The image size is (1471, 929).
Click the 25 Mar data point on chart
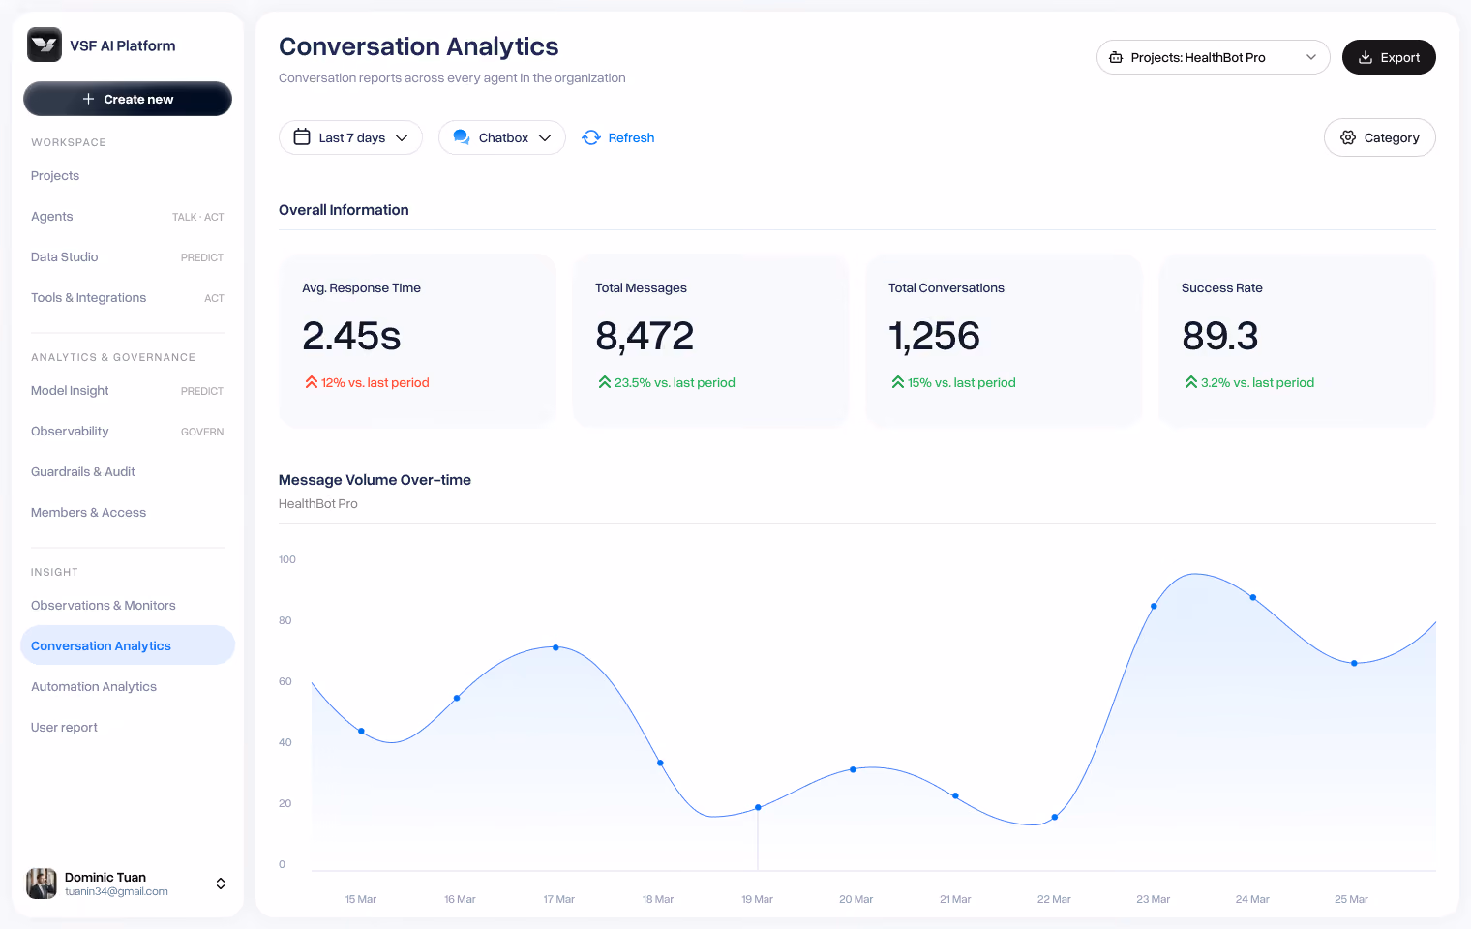(1354, 663)
